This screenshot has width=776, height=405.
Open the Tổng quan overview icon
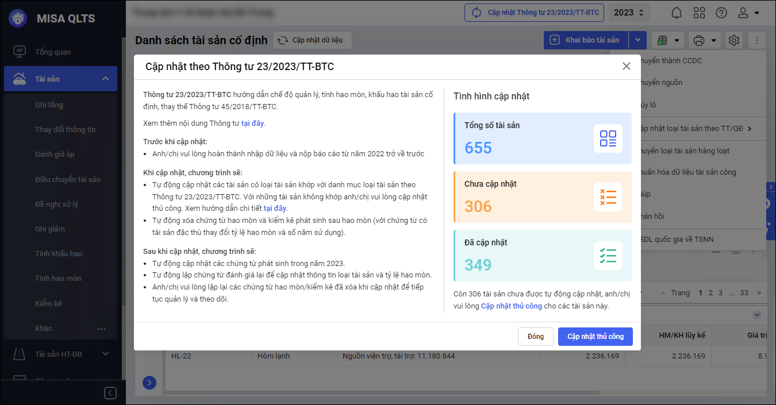coord(20,52)
